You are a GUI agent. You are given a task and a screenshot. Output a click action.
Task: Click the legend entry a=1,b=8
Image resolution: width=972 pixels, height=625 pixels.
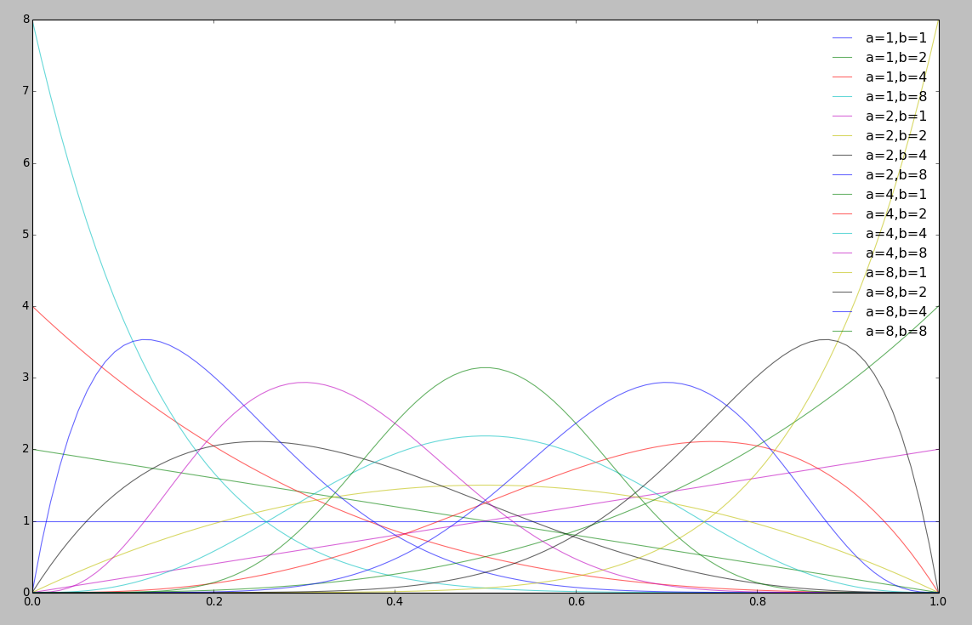[879, 97]
